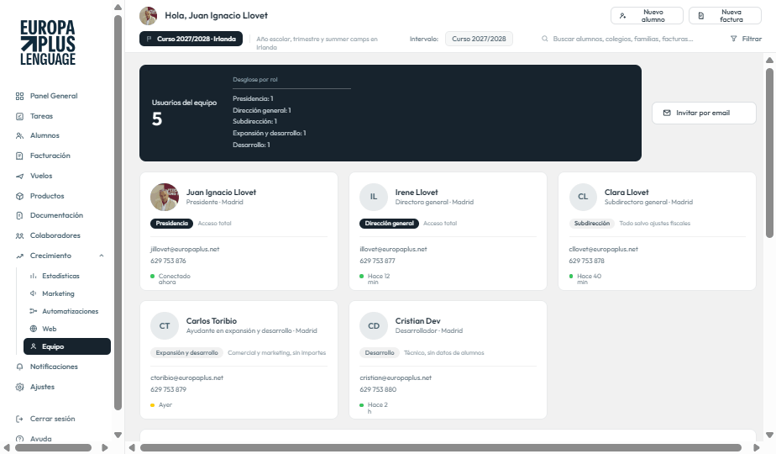Click the main content vertical scrollbar
This screenshot has height=454, width=776.
point(769,153)
